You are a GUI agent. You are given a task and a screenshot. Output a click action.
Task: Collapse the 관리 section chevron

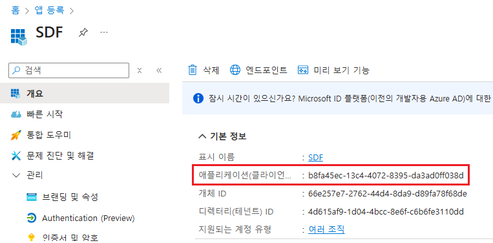tap(16, 175)
